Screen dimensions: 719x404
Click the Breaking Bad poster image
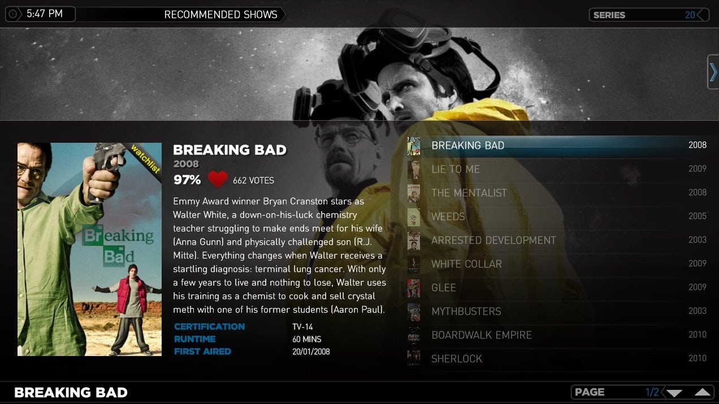tap(89, 249)
